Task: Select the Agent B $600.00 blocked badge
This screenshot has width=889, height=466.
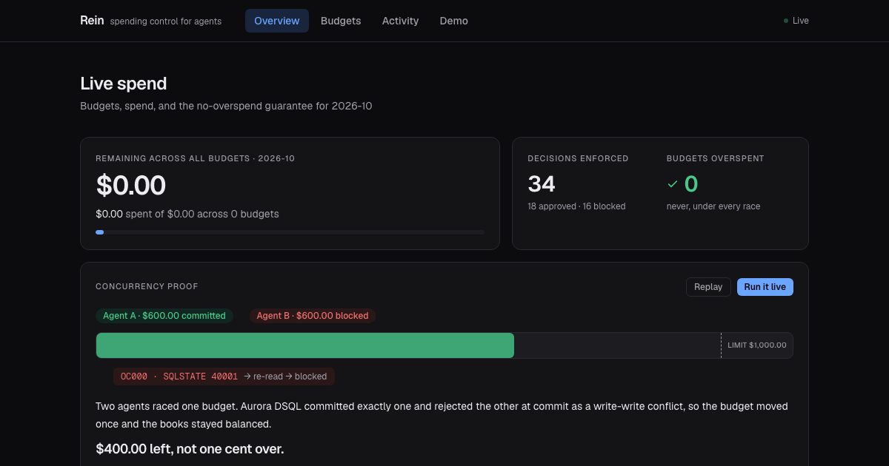Action: (313, 316)
